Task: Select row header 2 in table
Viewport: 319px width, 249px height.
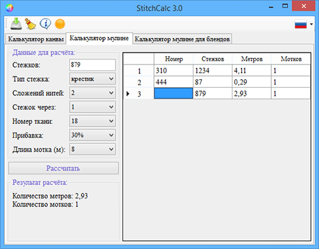Action: 139,82
